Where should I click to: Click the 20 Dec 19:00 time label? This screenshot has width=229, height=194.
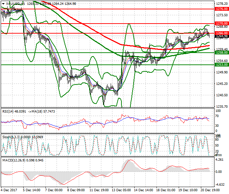(x=210, y=190)
